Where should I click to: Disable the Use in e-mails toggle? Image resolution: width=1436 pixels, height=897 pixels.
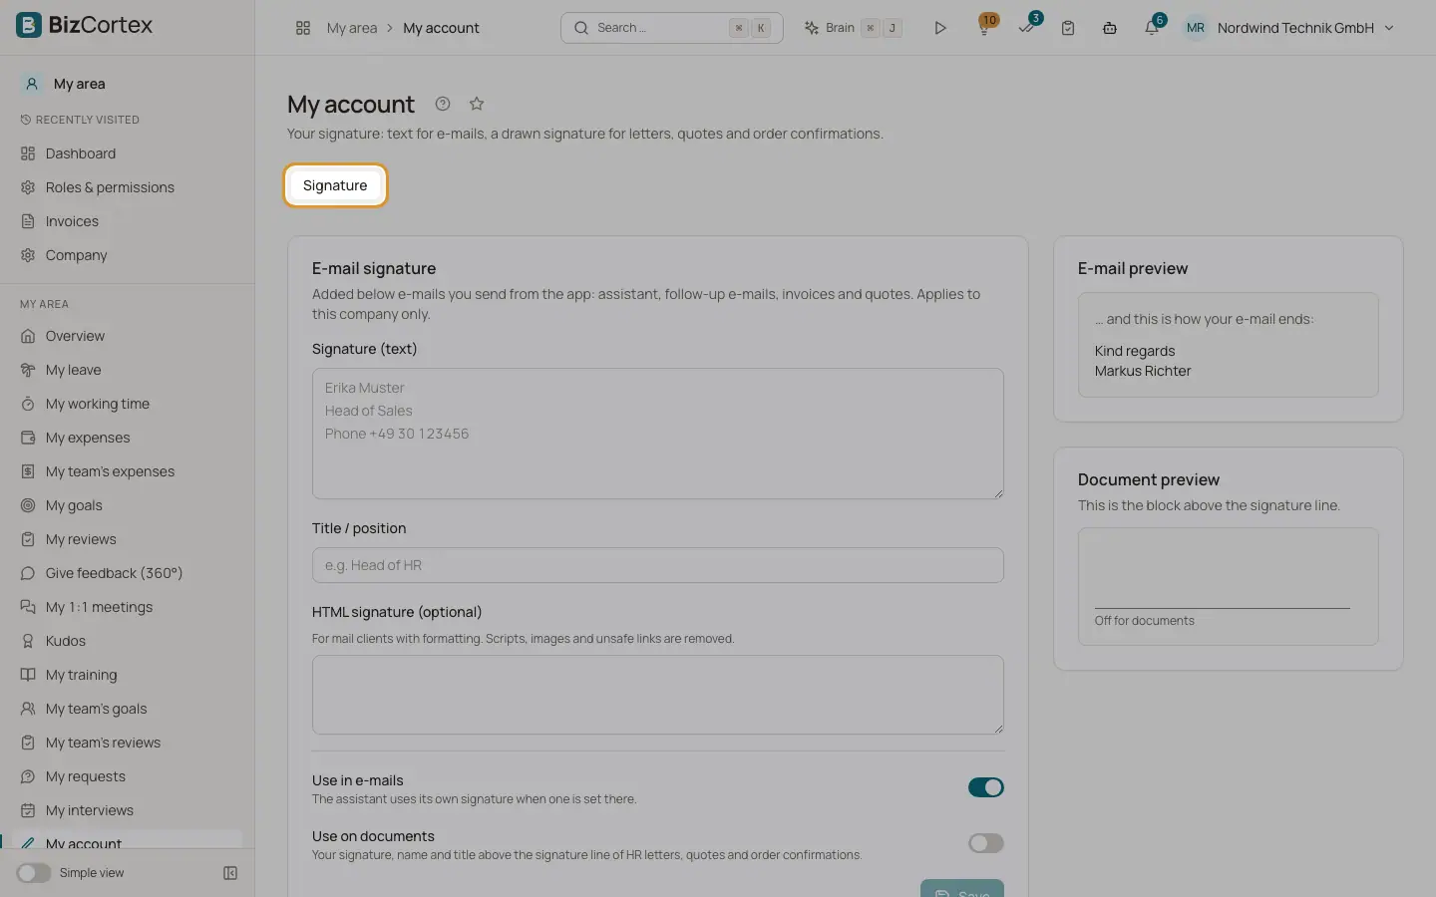[x=986, y=787]
